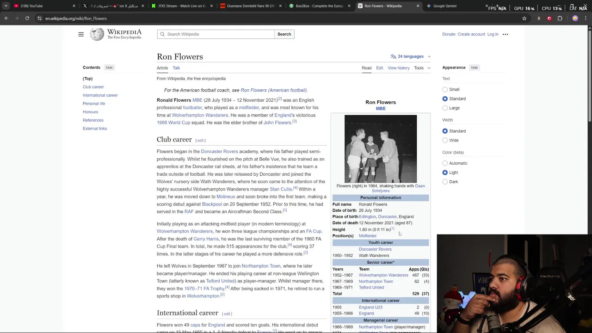
Task: Go back to the previous page
Action: click(x=6, y=18)
